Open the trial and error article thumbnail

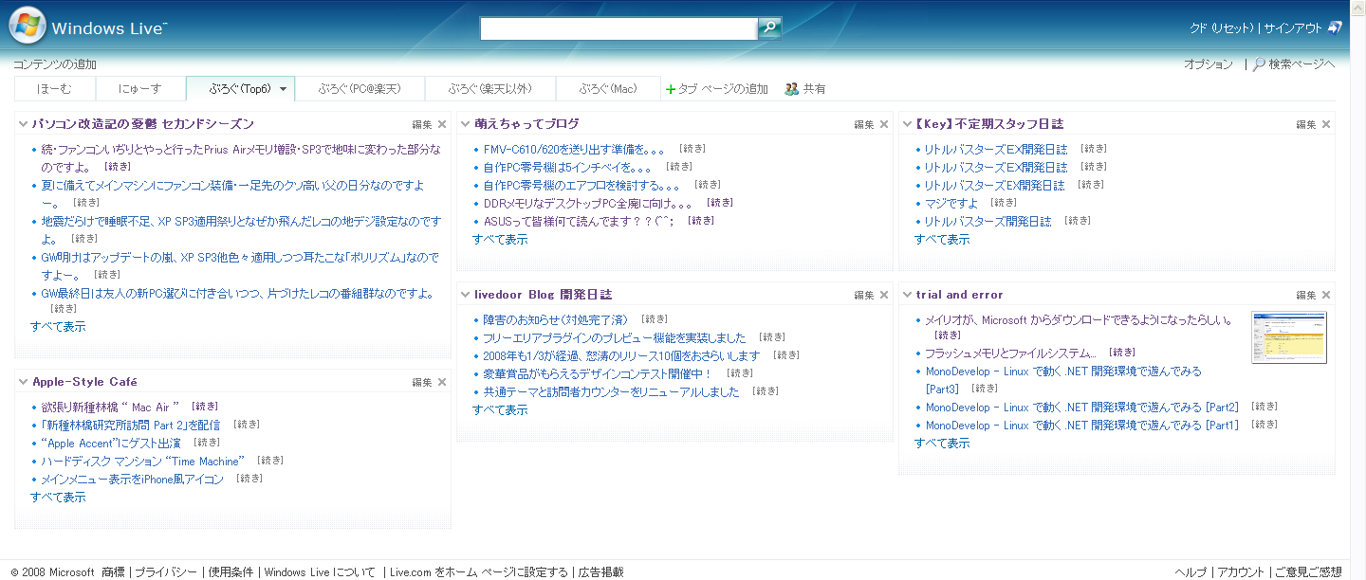pos(1289,337)
